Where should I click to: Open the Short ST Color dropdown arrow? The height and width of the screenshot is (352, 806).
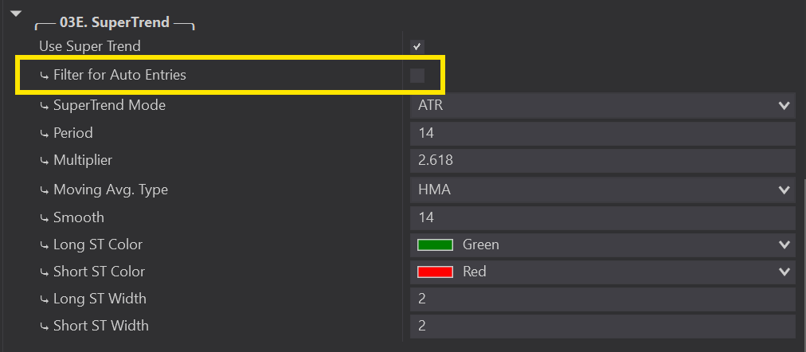783,272
